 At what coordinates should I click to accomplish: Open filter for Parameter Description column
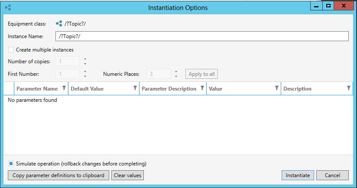(202, 88)
